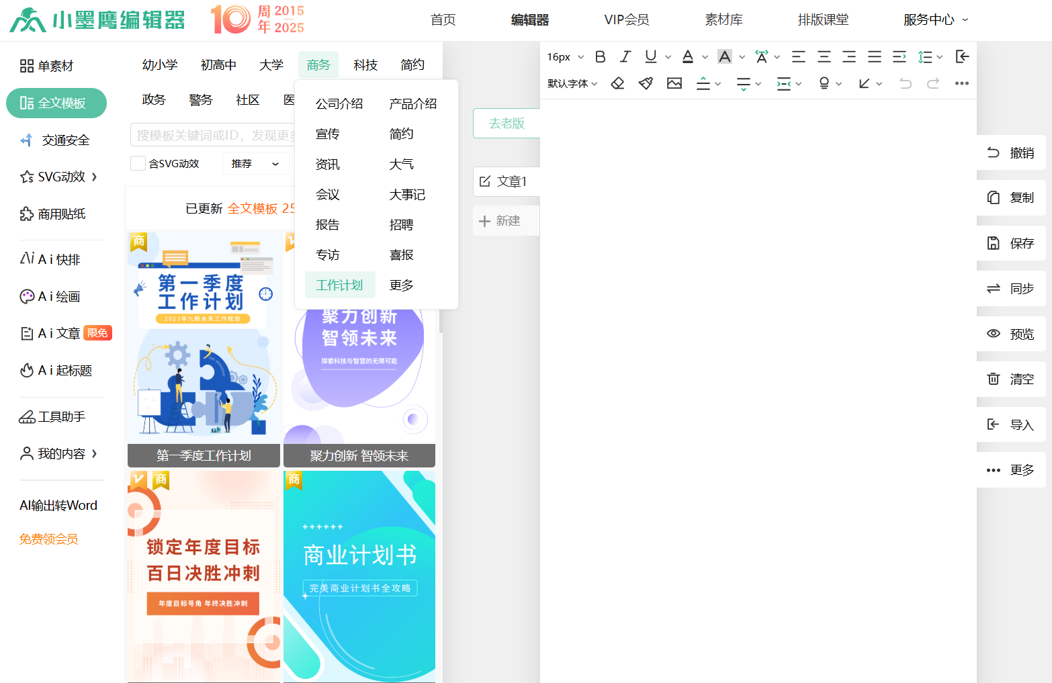Click the 去老版 button
The height and width of the screenshot is (683, 1052).
(507, 124)
